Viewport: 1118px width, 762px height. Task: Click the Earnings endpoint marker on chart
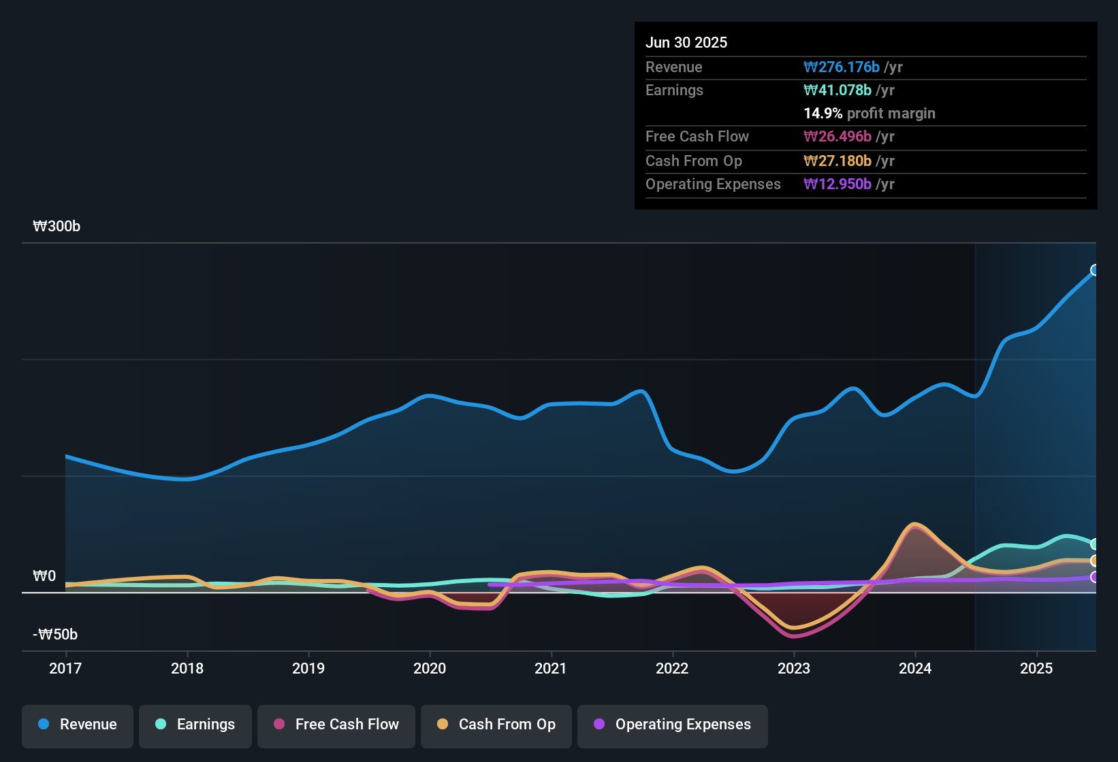(x=1095, y=544)
